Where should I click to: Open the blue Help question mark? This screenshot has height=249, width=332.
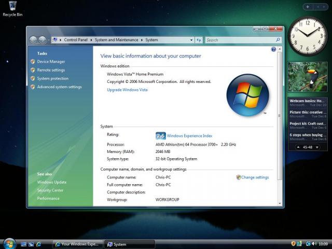coord(273,49)
